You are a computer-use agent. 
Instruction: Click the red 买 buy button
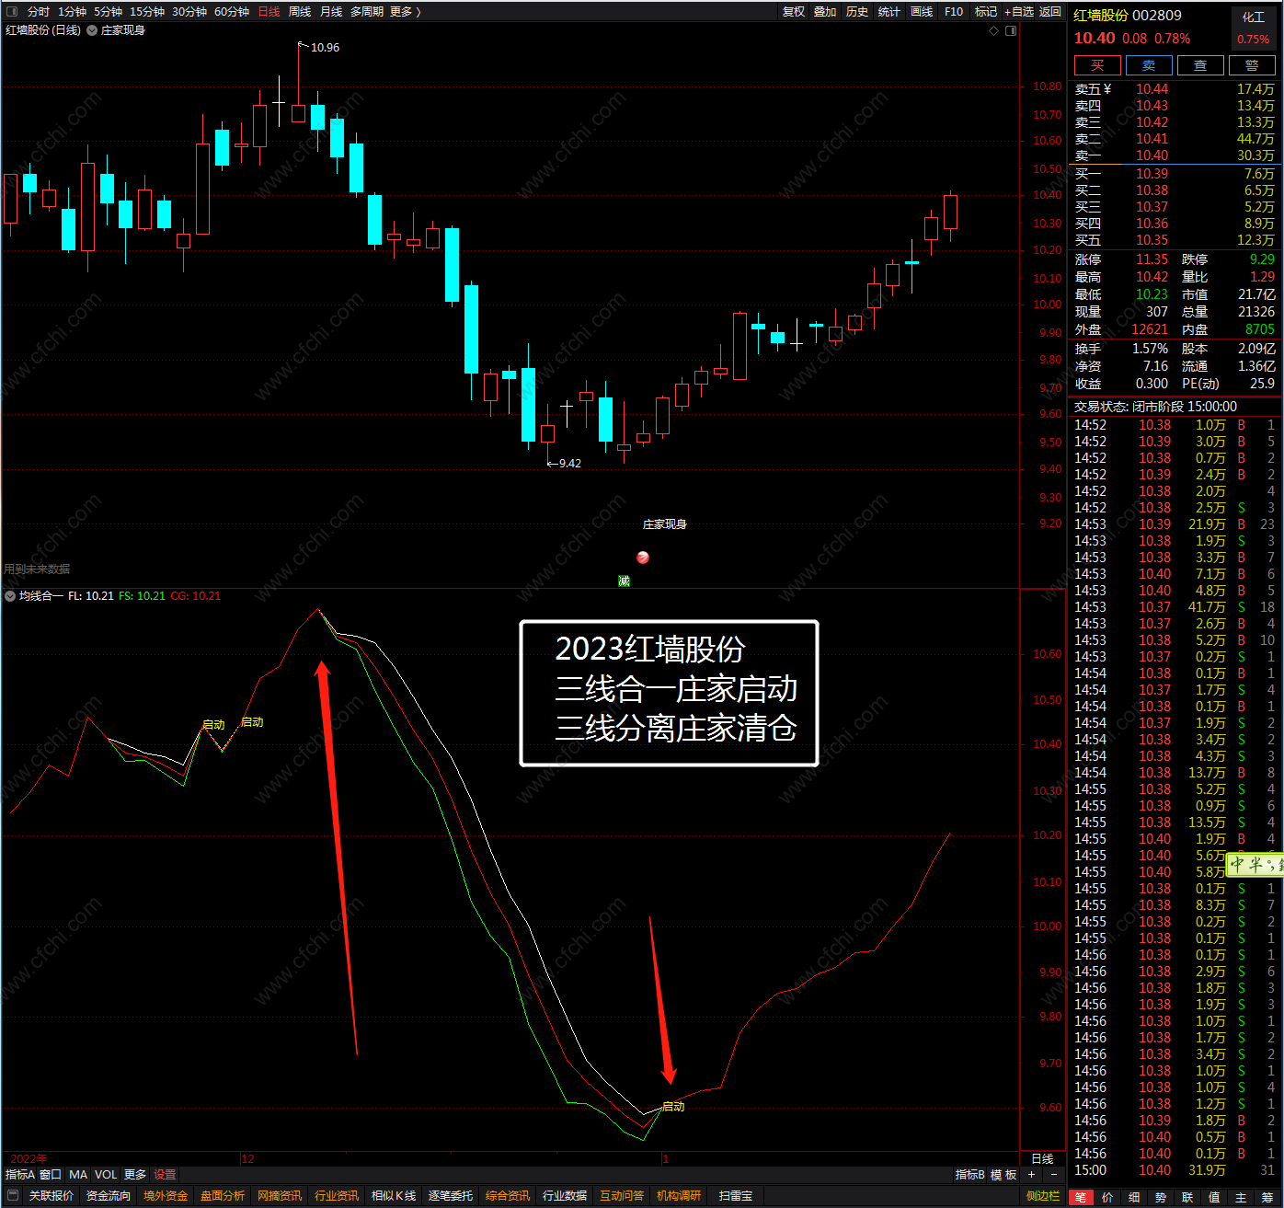(x=1097, y=65)
